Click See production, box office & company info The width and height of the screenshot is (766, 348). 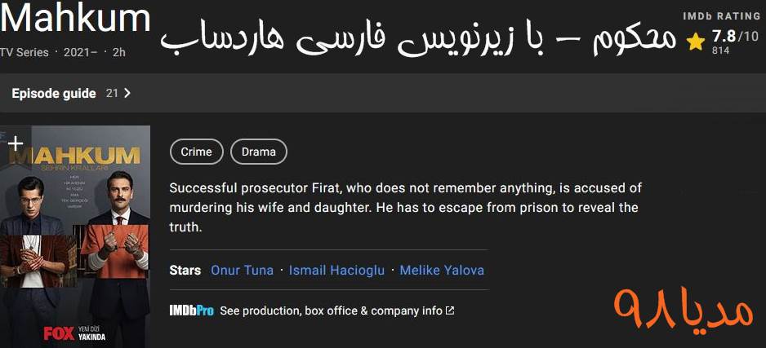click(x=331, y=311)
